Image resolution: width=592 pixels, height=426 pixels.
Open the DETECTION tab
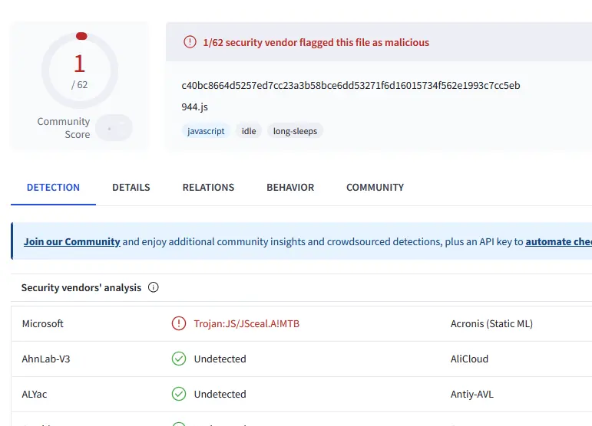53,187
